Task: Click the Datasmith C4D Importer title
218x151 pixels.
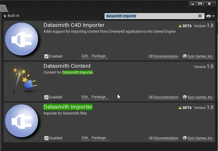Action: (x=74, y=25)
